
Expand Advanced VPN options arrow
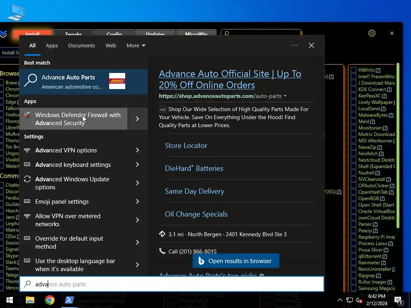point(138,150)
